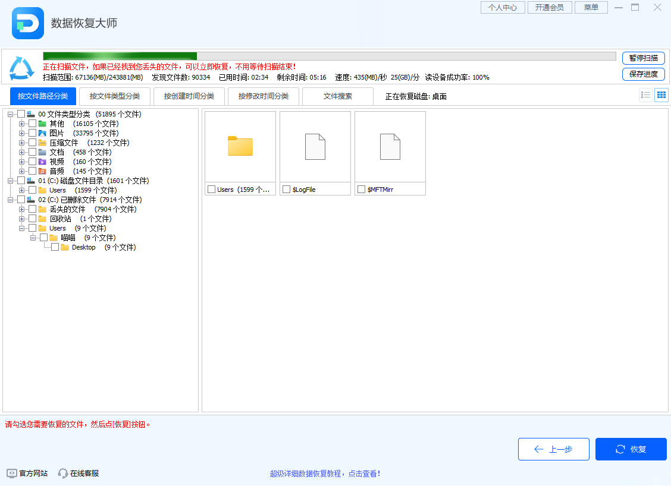The width and height of the screenshot is (671, 486).
Task: Switch to the 按文件类型分类 tab
Action: pyautogui.click(x=115, y=96)
